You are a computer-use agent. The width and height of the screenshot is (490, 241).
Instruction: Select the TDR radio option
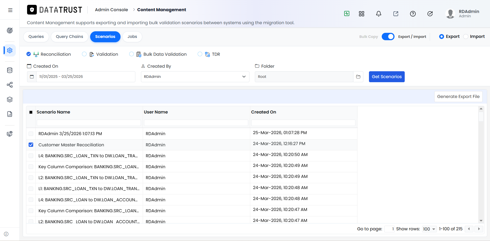click(x=200, y=54)
